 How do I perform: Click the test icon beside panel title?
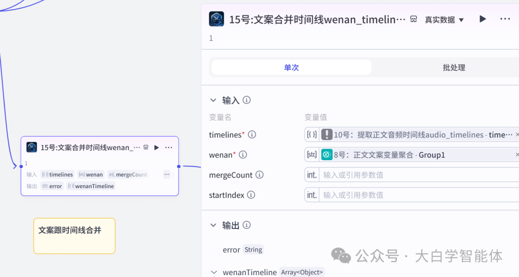413,19
